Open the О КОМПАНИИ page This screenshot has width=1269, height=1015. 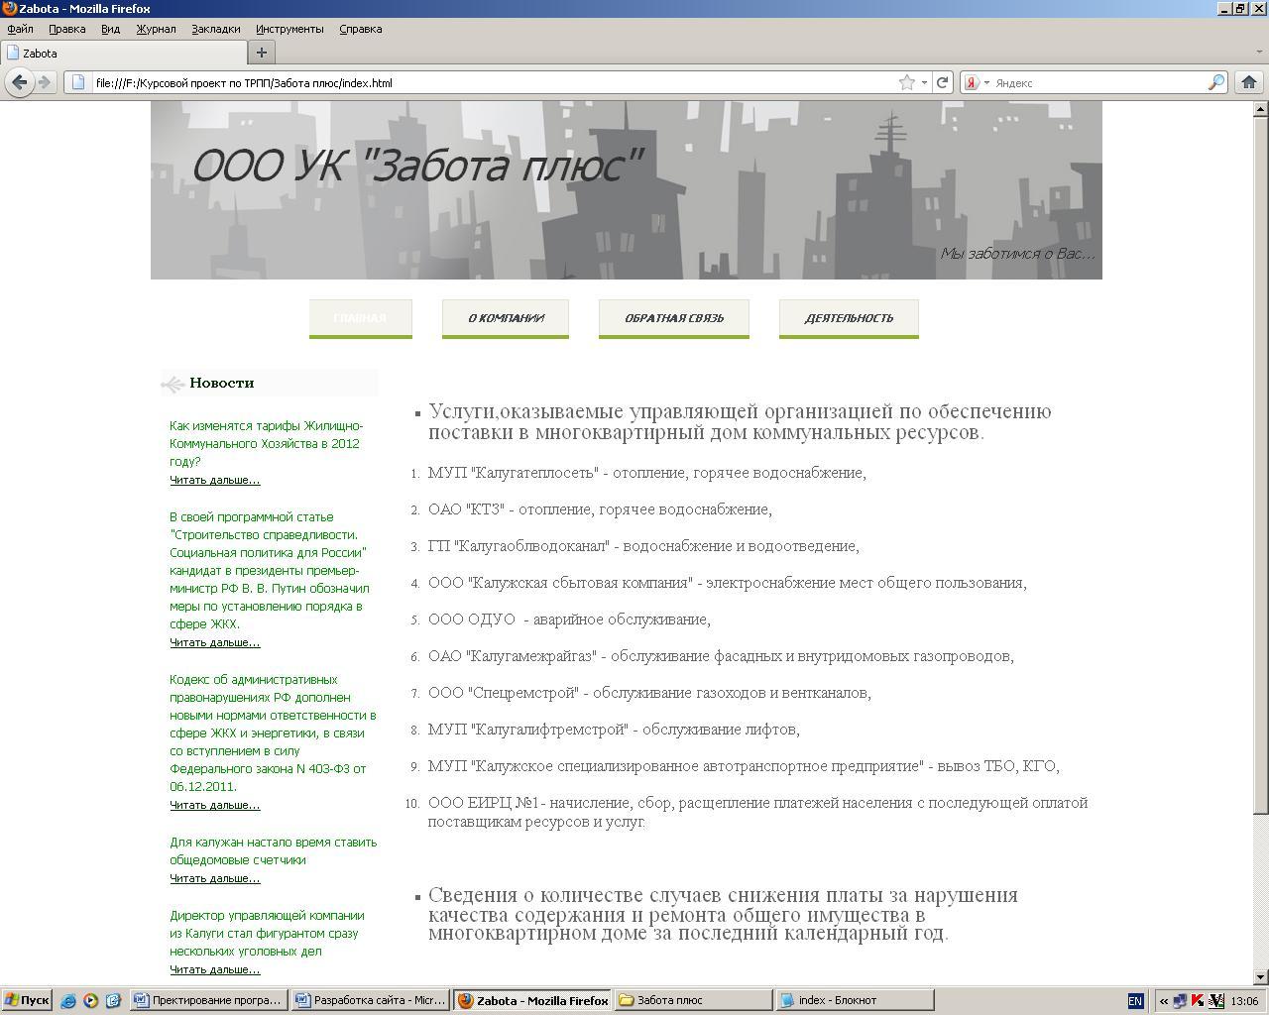(506, 318)
